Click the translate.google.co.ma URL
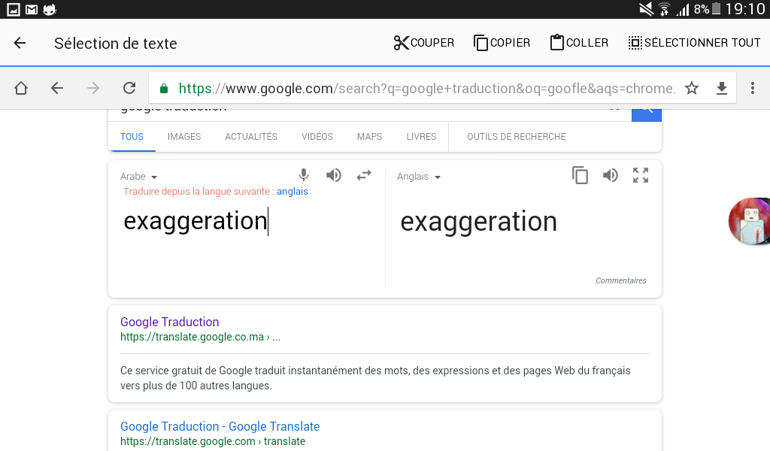The width and height of the screenshot is (770, 451). tap(200, 337)
